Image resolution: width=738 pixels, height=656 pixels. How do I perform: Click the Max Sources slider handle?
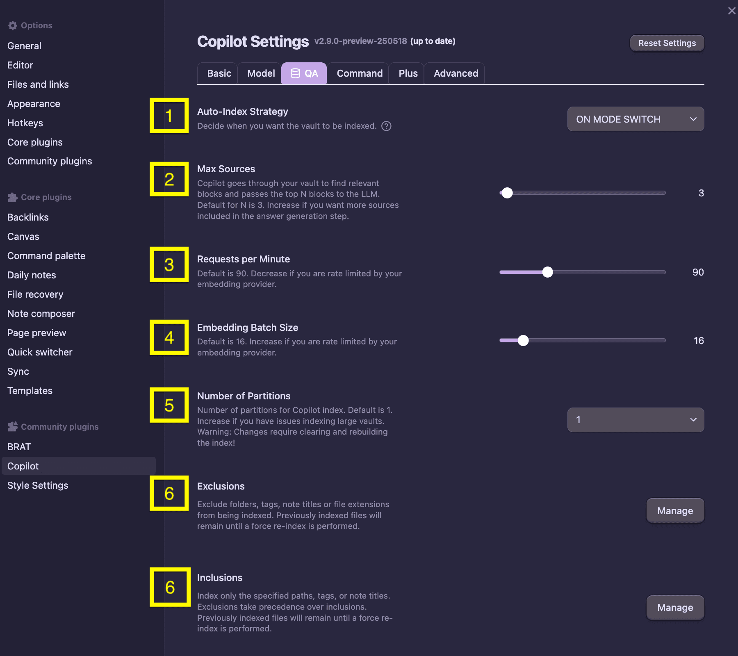coord(507,193)
